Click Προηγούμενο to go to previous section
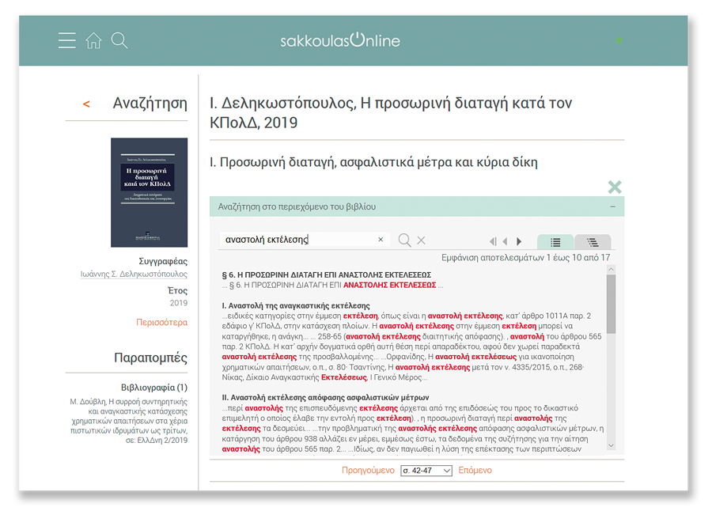The image size is (712, 511). point(368,471)
